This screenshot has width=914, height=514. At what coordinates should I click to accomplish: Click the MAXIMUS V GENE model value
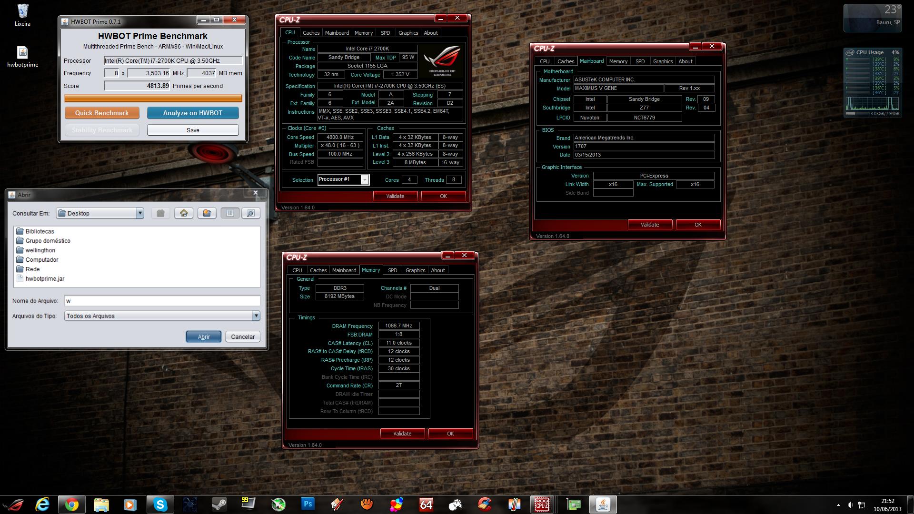pos(618,89)
